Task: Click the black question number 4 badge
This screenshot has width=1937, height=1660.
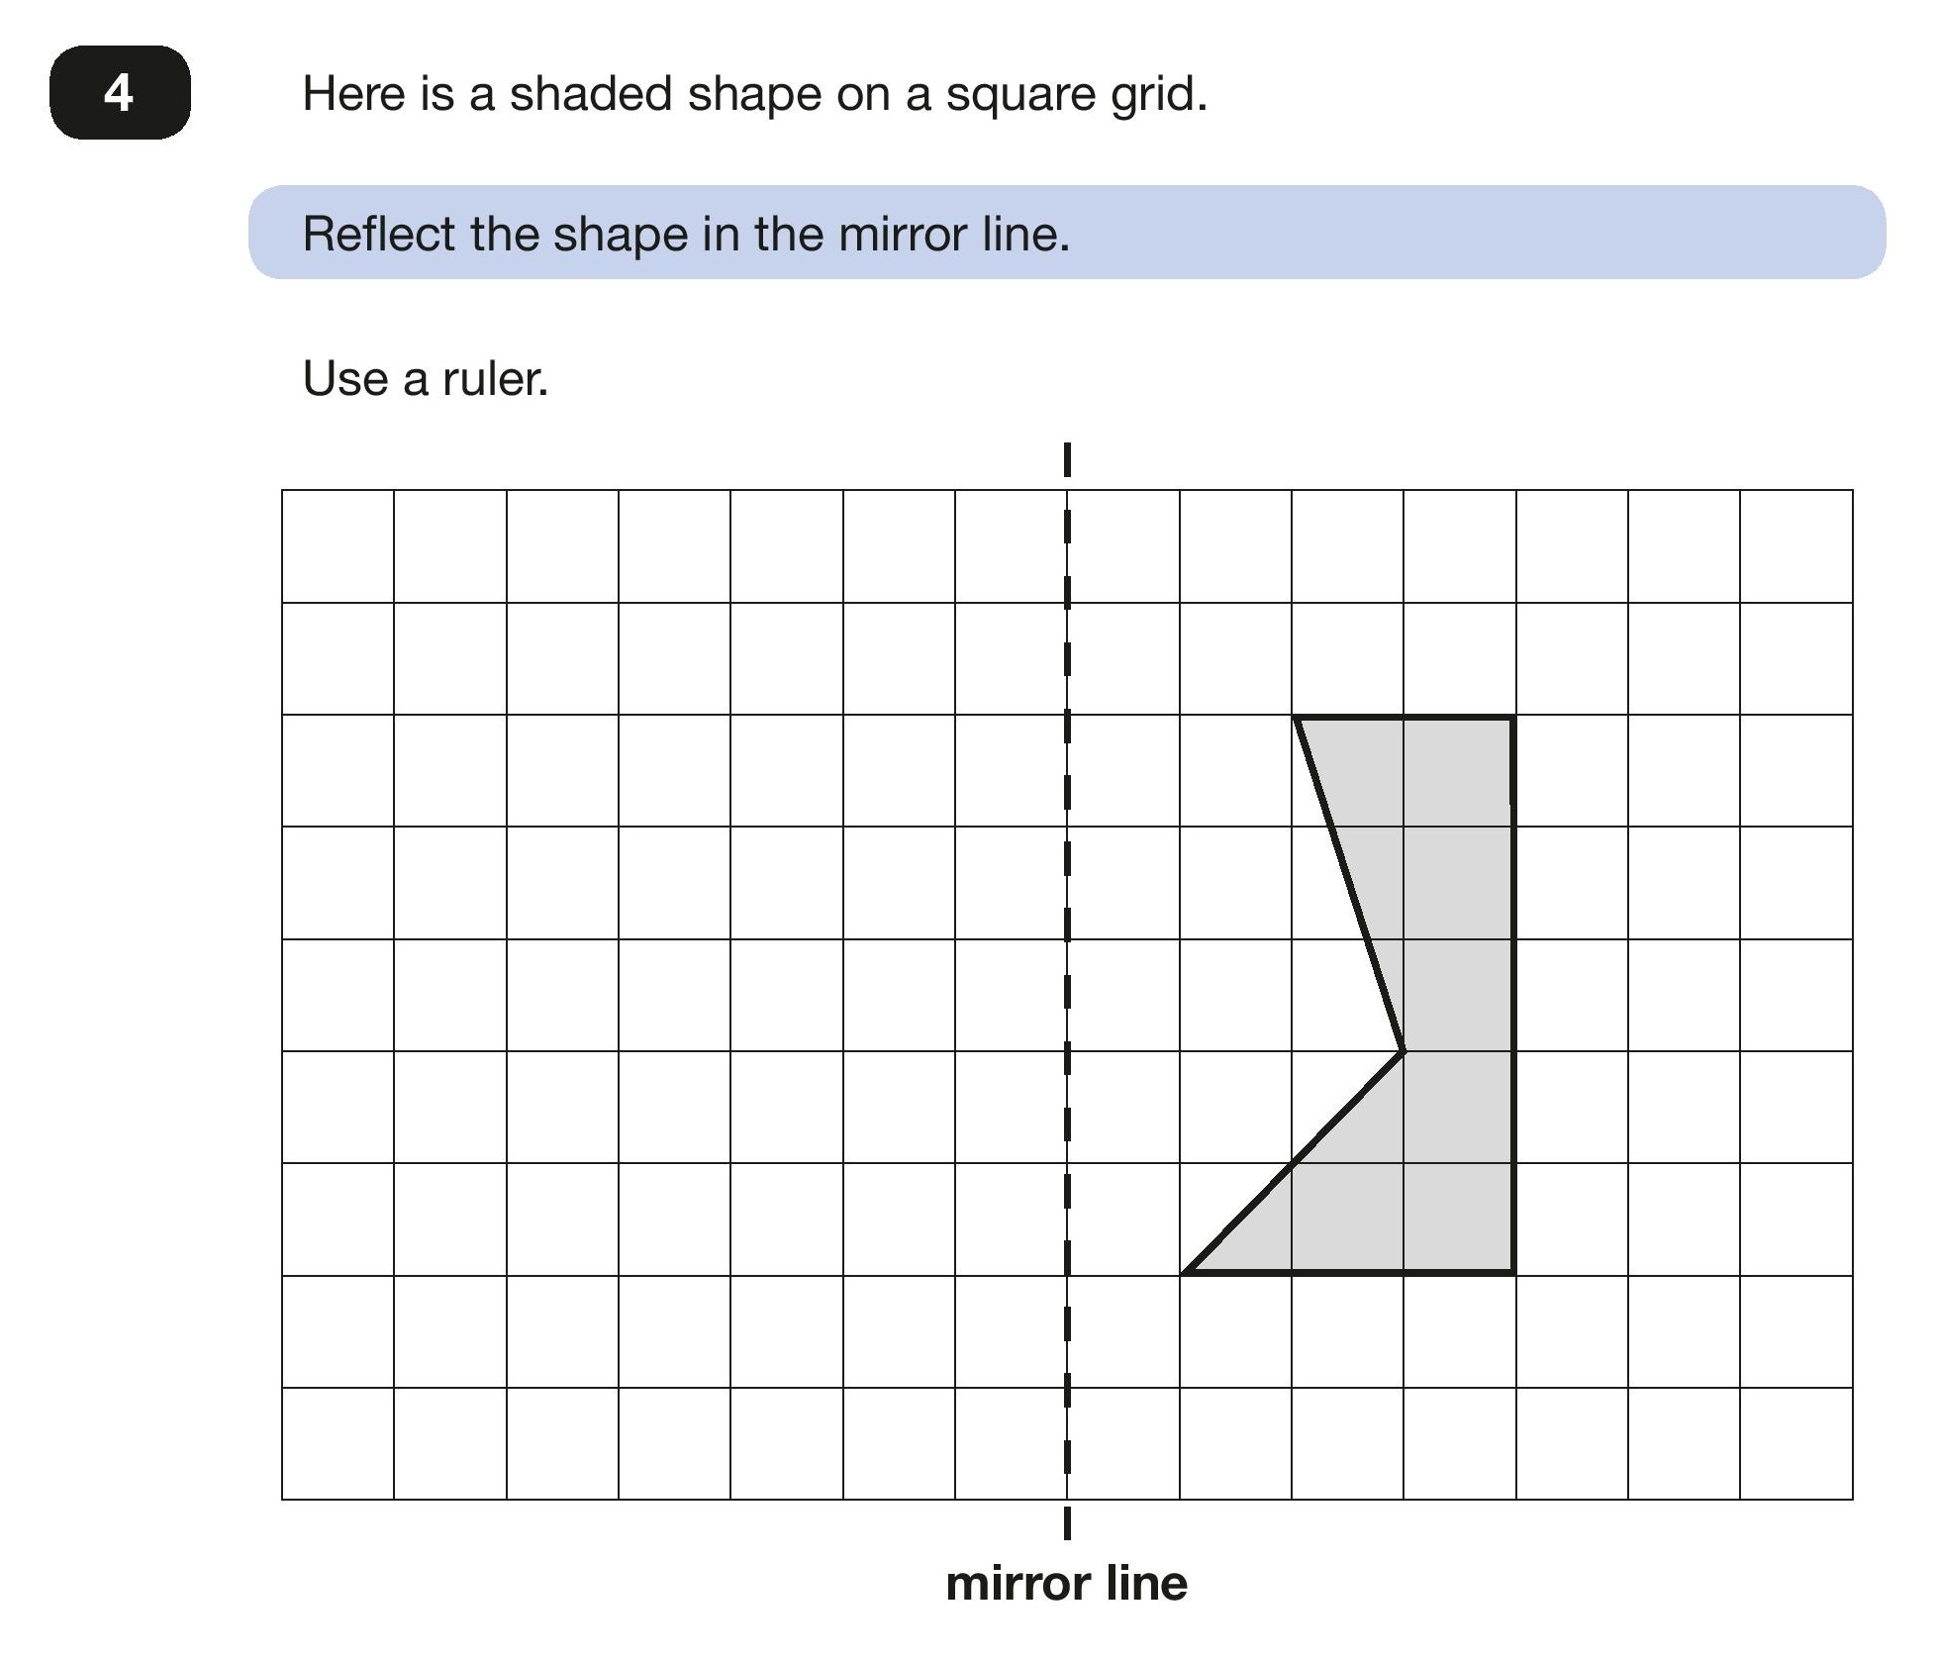Action: point(120,92)
